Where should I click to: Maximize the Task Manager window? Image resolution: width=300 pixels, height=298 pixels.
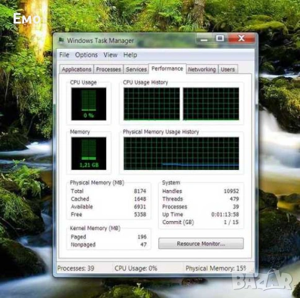220,38
